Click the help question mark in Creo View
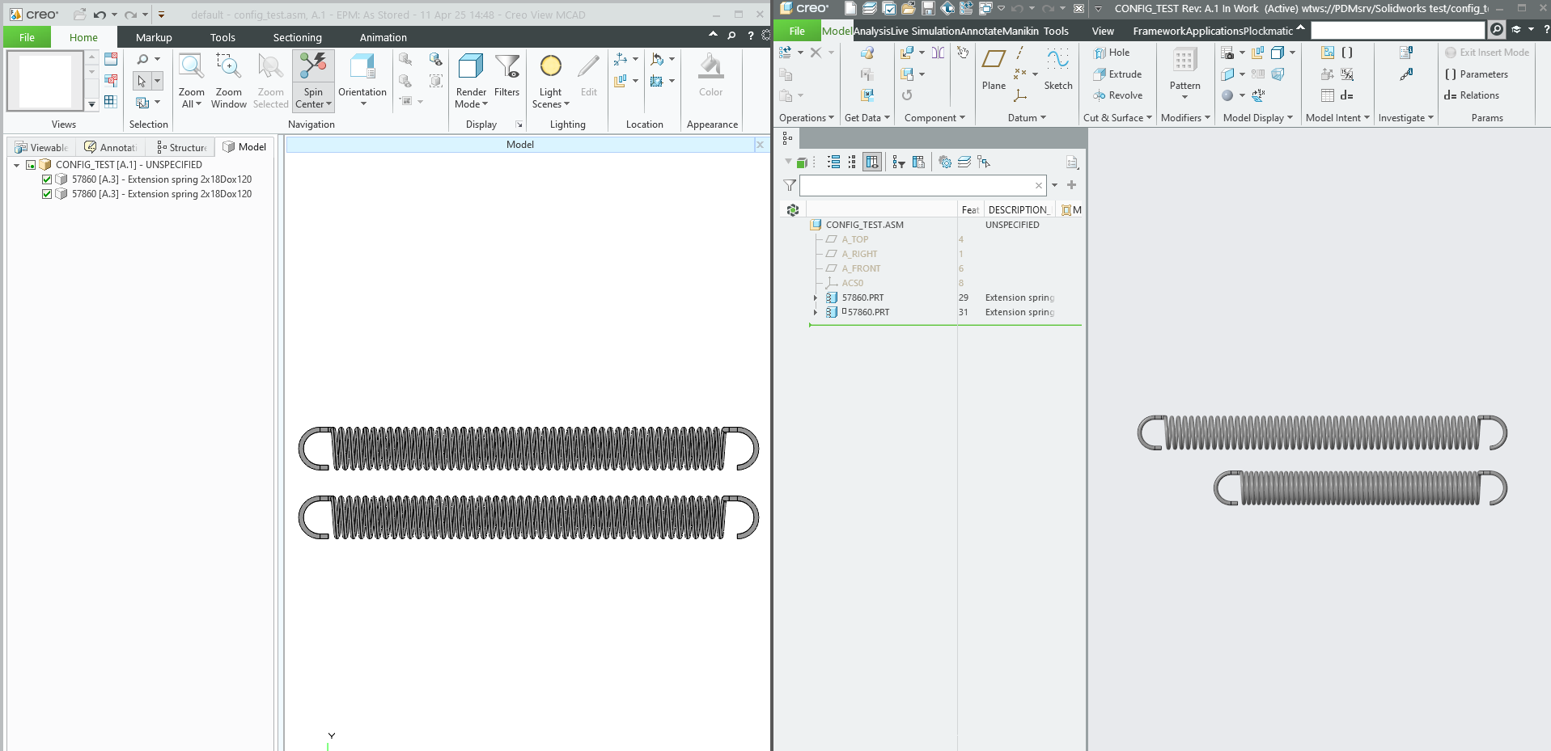1551x751 pixels. coord(751,36)
